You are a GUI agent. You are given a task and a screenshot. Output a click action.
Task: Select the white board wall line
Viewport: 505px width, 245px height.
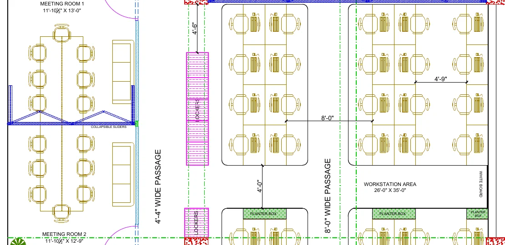point(488,186)
